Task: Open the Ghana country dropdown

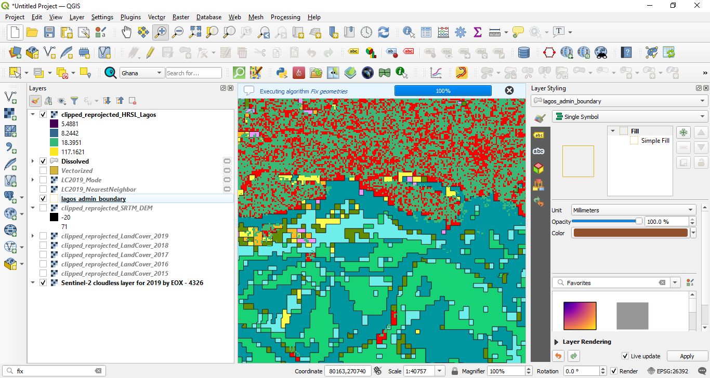Action: [x=142, y=73]
